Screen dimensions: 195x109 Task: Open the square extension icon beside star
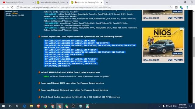click(176, 7)
